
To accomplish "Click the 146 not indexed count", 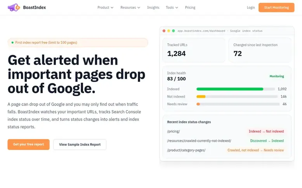I will 283,96.
